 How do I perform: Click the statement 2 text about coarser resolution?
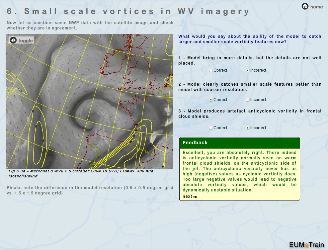(x=250, y=87)
